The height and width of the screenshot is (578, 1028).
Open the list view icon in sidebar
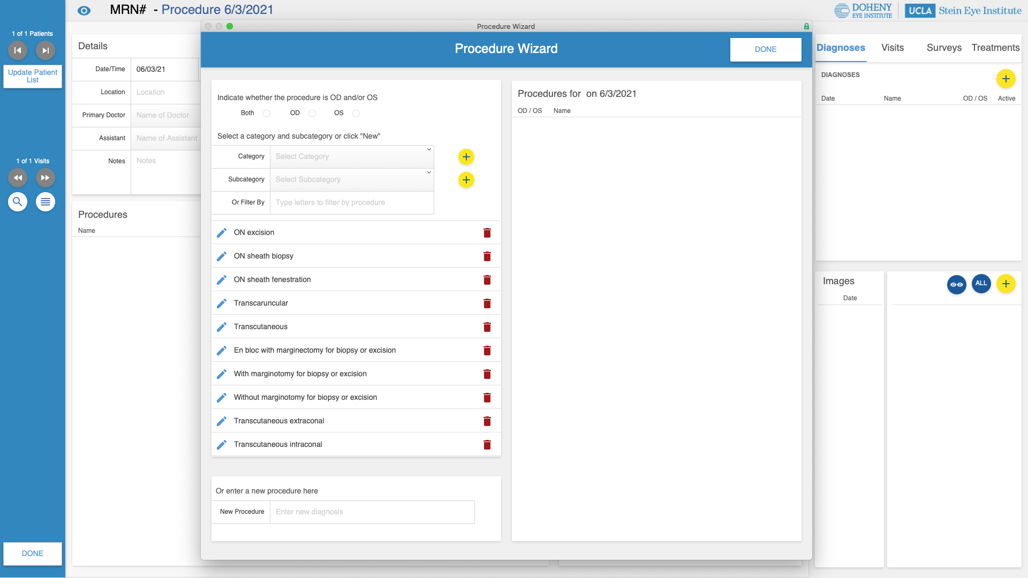(x=46, y=202)
